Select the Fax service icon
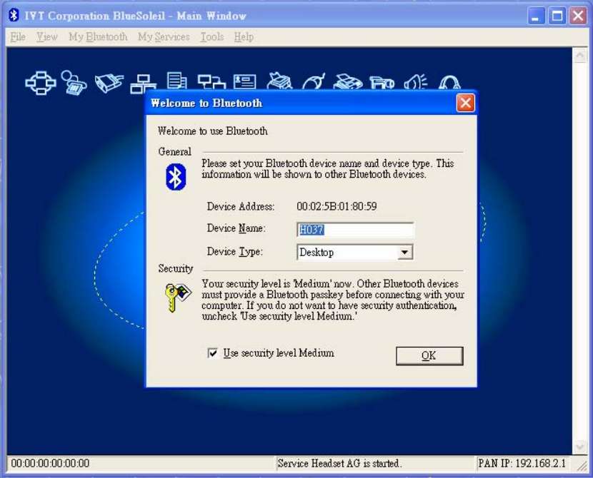The height and width of the screenshot is (478, 593). pyautogui.click(x=348, y=82)
